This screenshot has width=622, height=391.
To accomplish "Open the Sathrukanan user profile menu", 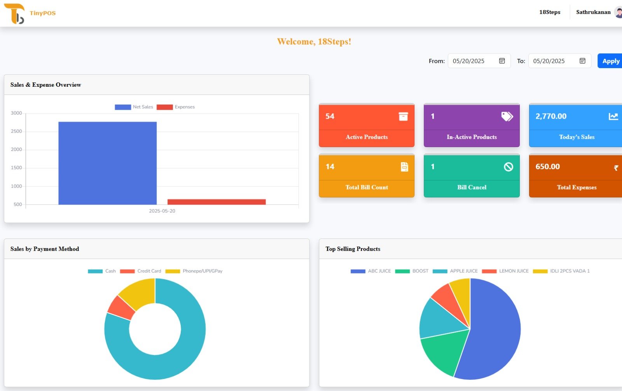I will [594, 12].
